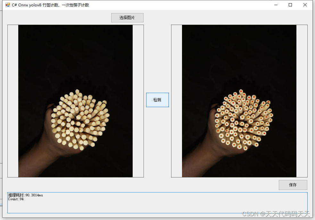Select the 推理耗时:90.3014ms text line
This screenshot has height=220, width=315.
tap(26, 195)
